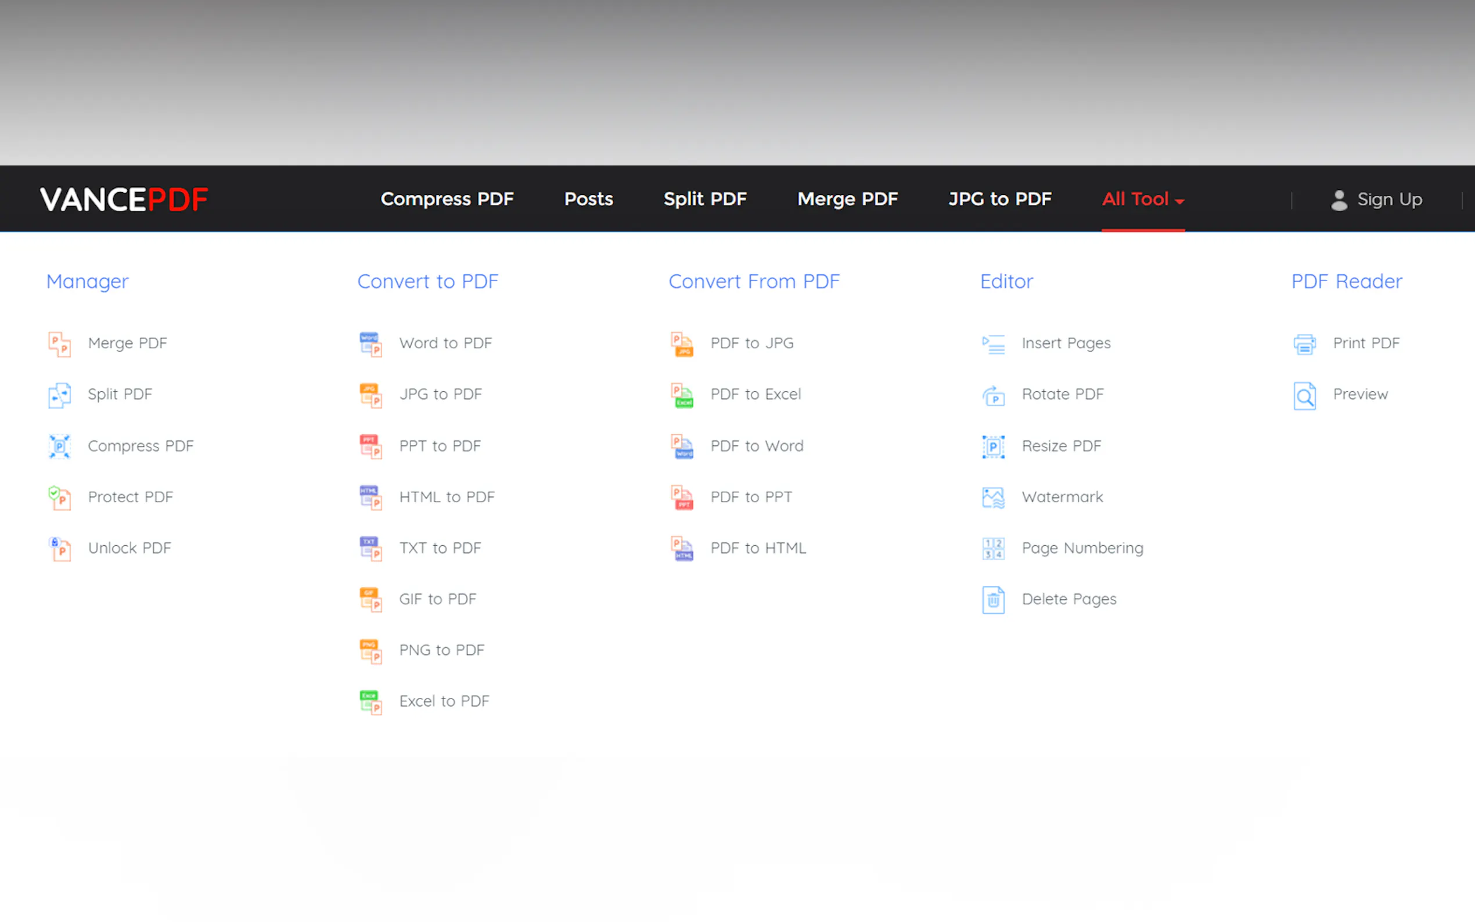Open Posts in the navigation bar

point(588,199)
